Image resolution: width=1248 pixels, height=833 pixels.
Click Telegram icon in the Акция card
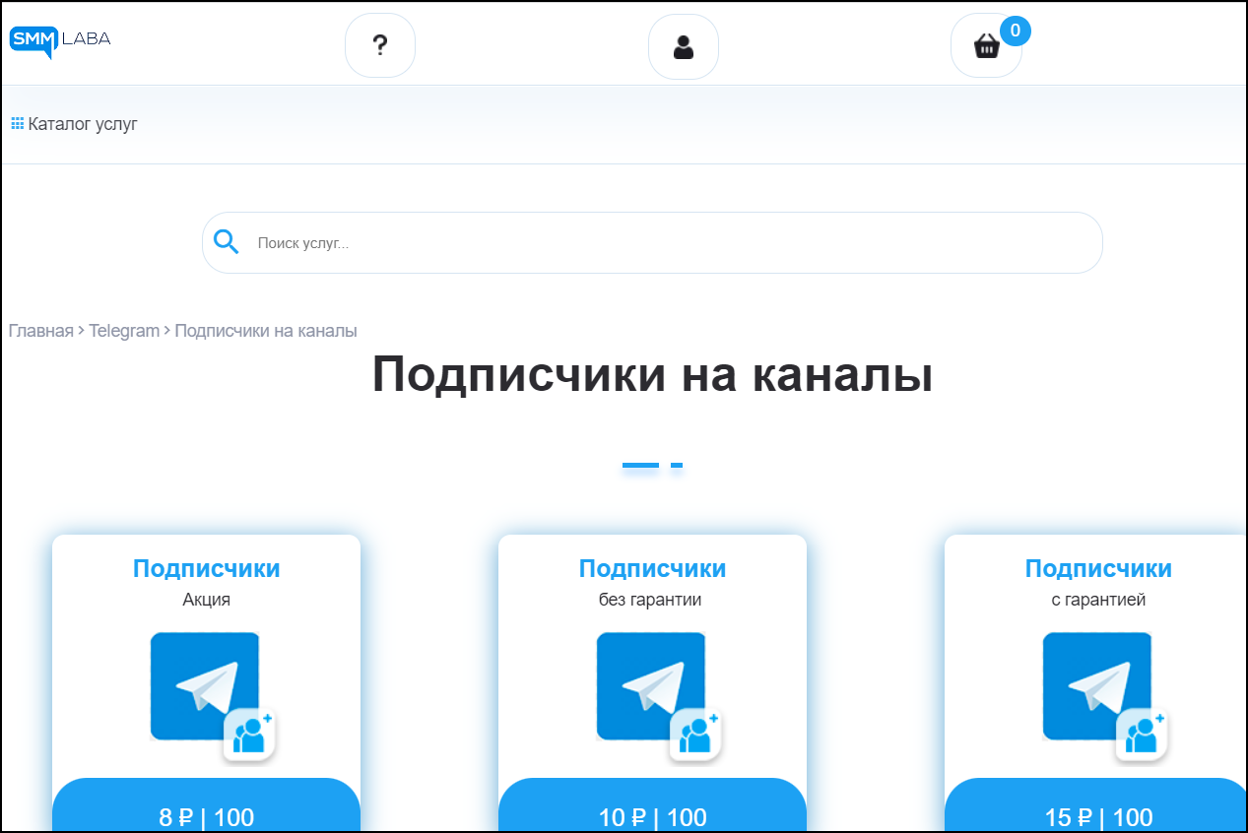click(x=204, y=686)
